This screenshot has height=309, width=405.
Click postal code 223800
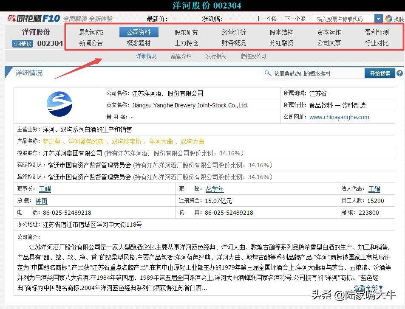tap(368, 213)
